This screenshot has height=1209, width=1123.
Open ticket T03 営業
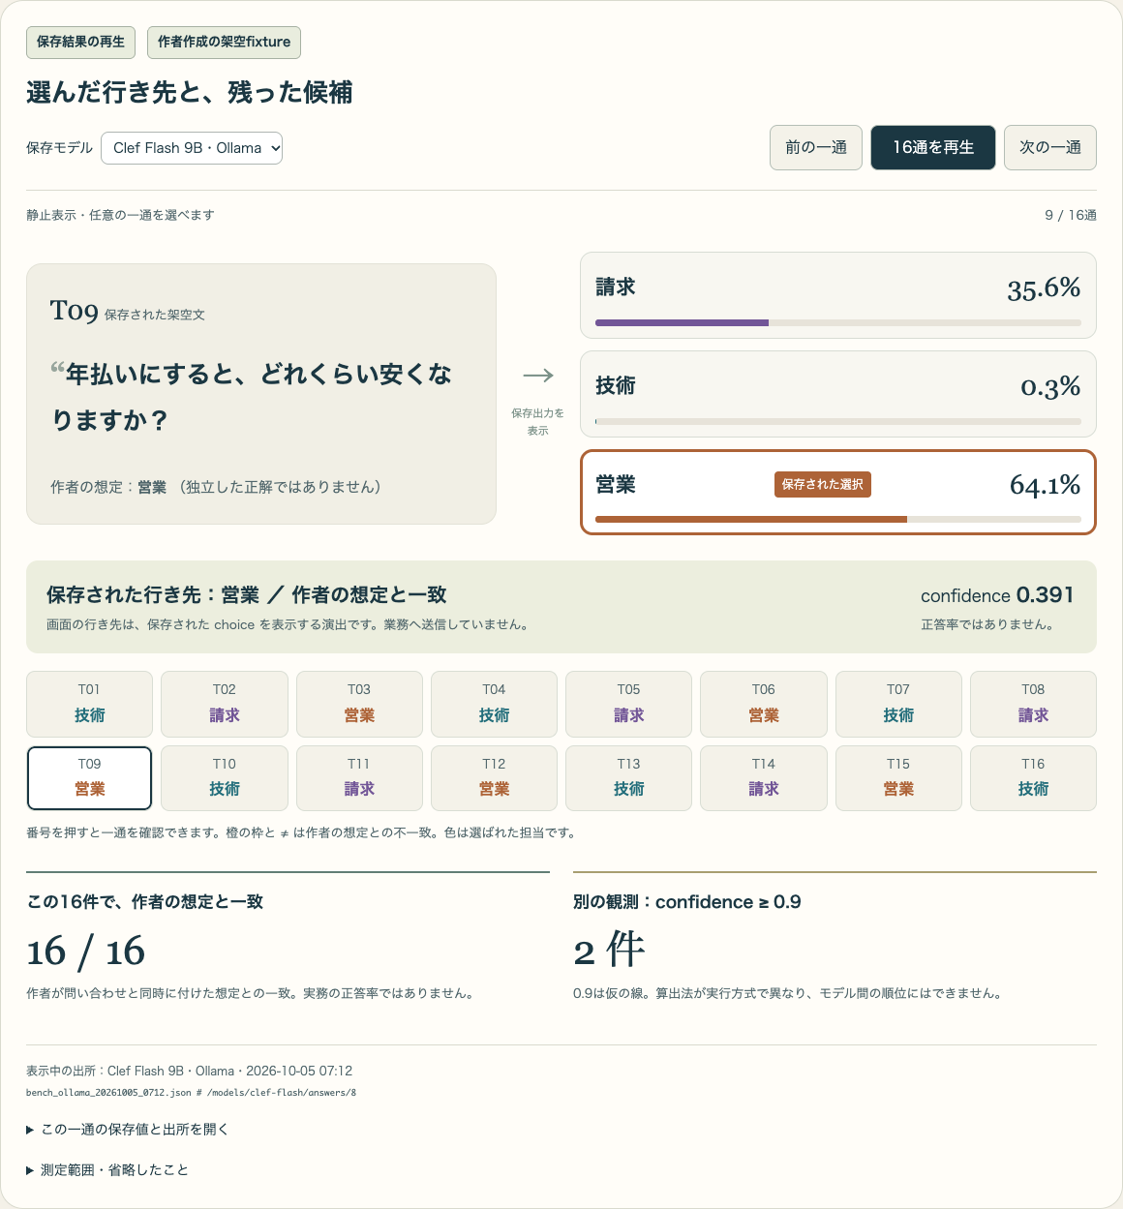click(359, 704)
